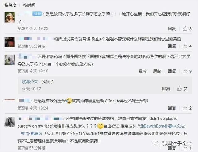Click the 朴春超话 topic icon

tap(23, 133)
